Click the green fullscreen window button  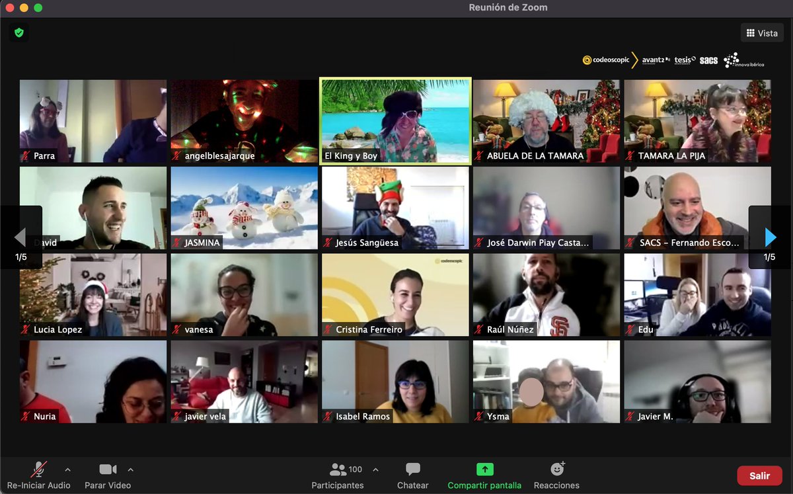38,8
